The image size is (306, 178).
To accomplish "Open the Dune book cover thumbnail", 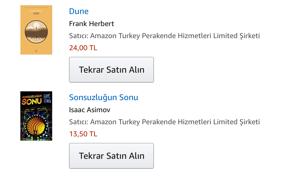I will [36, 30].
